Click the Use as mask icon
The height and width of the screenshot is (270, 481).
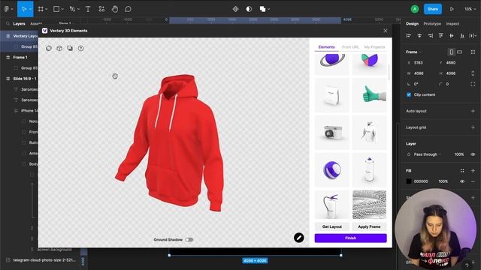(x=249, y=9)
